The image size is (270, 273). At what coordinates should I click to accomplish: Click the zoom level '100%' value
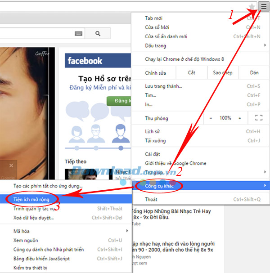[x=225, y=118]
